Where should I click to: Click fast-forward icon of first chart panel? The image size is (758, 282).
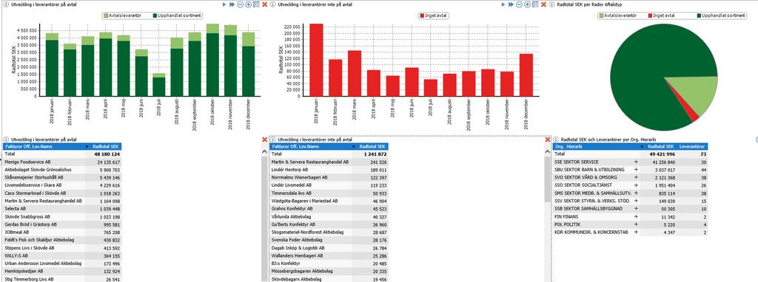232,4
